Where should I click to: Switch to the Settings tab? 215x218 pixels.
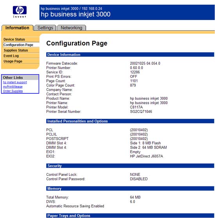click(x=45, y=28)
